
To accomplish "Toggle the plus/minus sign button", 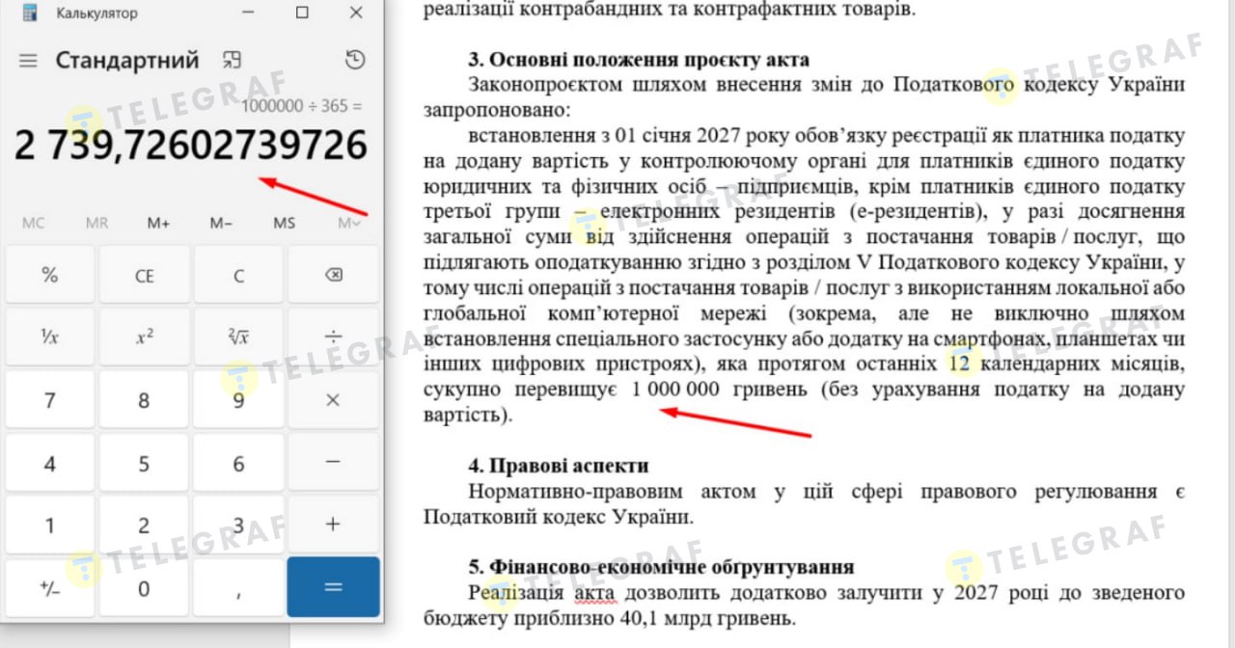I will (50, 587).
